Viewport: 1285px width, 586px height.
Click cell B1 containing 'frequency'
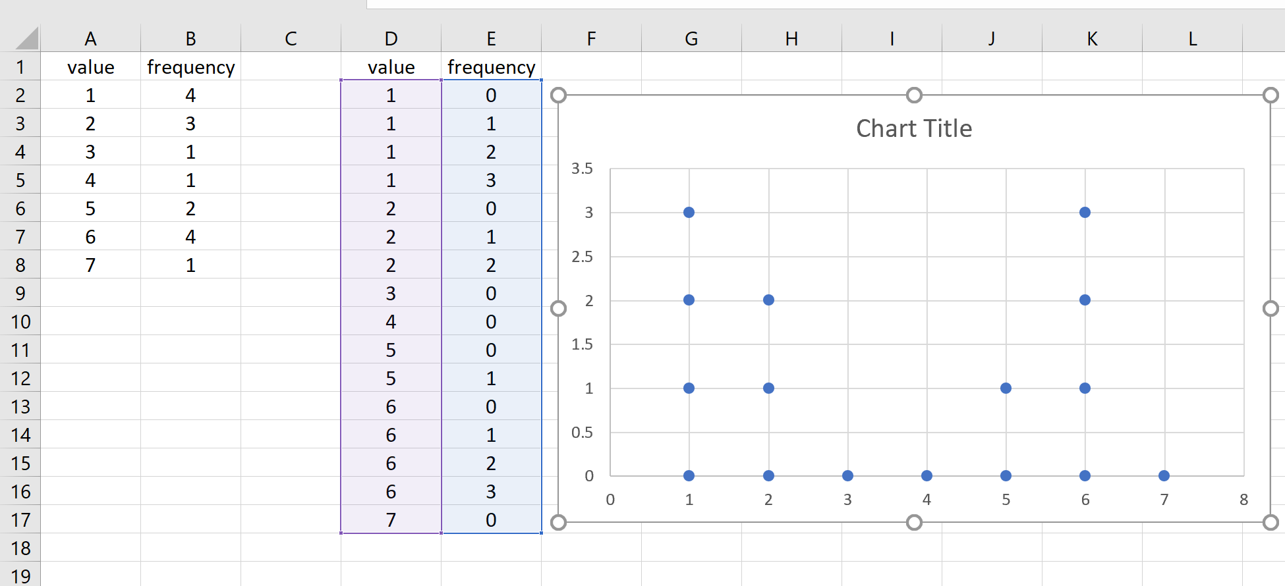[x=190, y=67]
